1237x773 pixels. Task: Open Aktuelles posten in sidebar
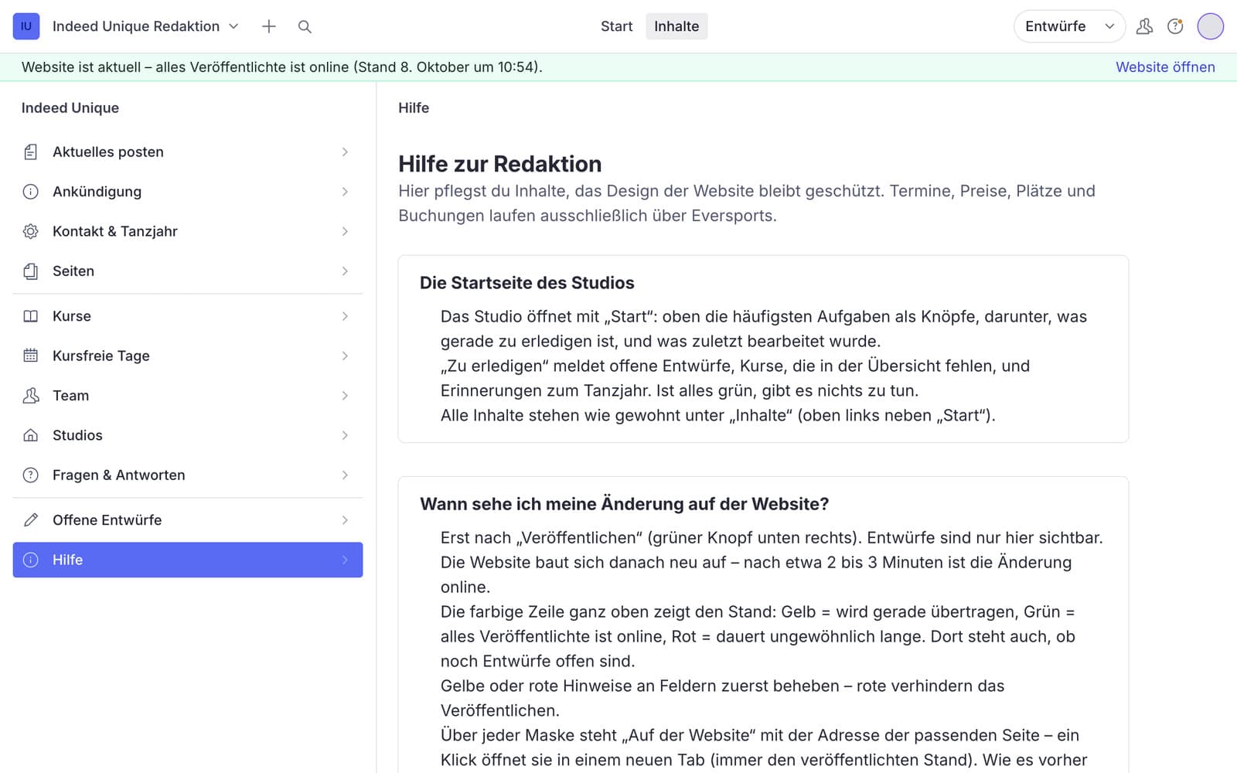coord(188,152)
